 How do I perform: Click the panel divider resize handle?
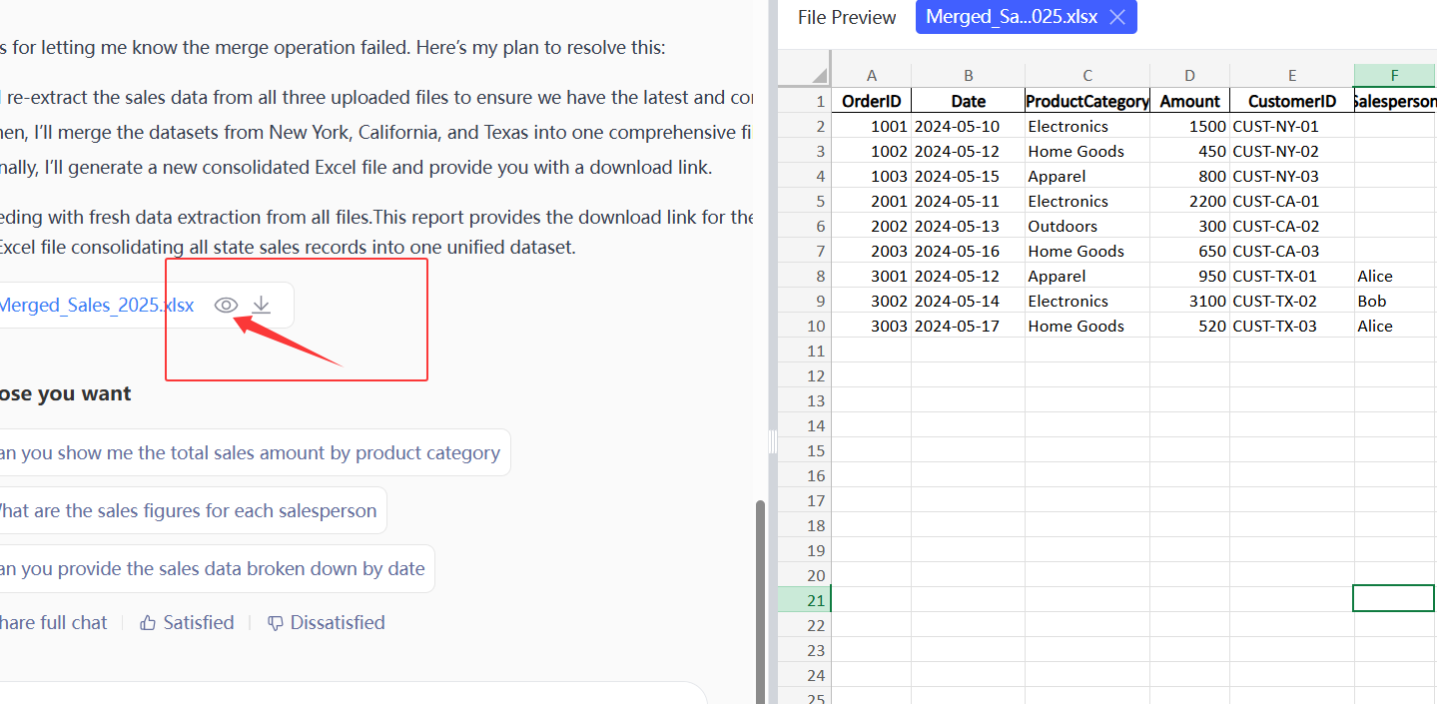pos(770,440)
